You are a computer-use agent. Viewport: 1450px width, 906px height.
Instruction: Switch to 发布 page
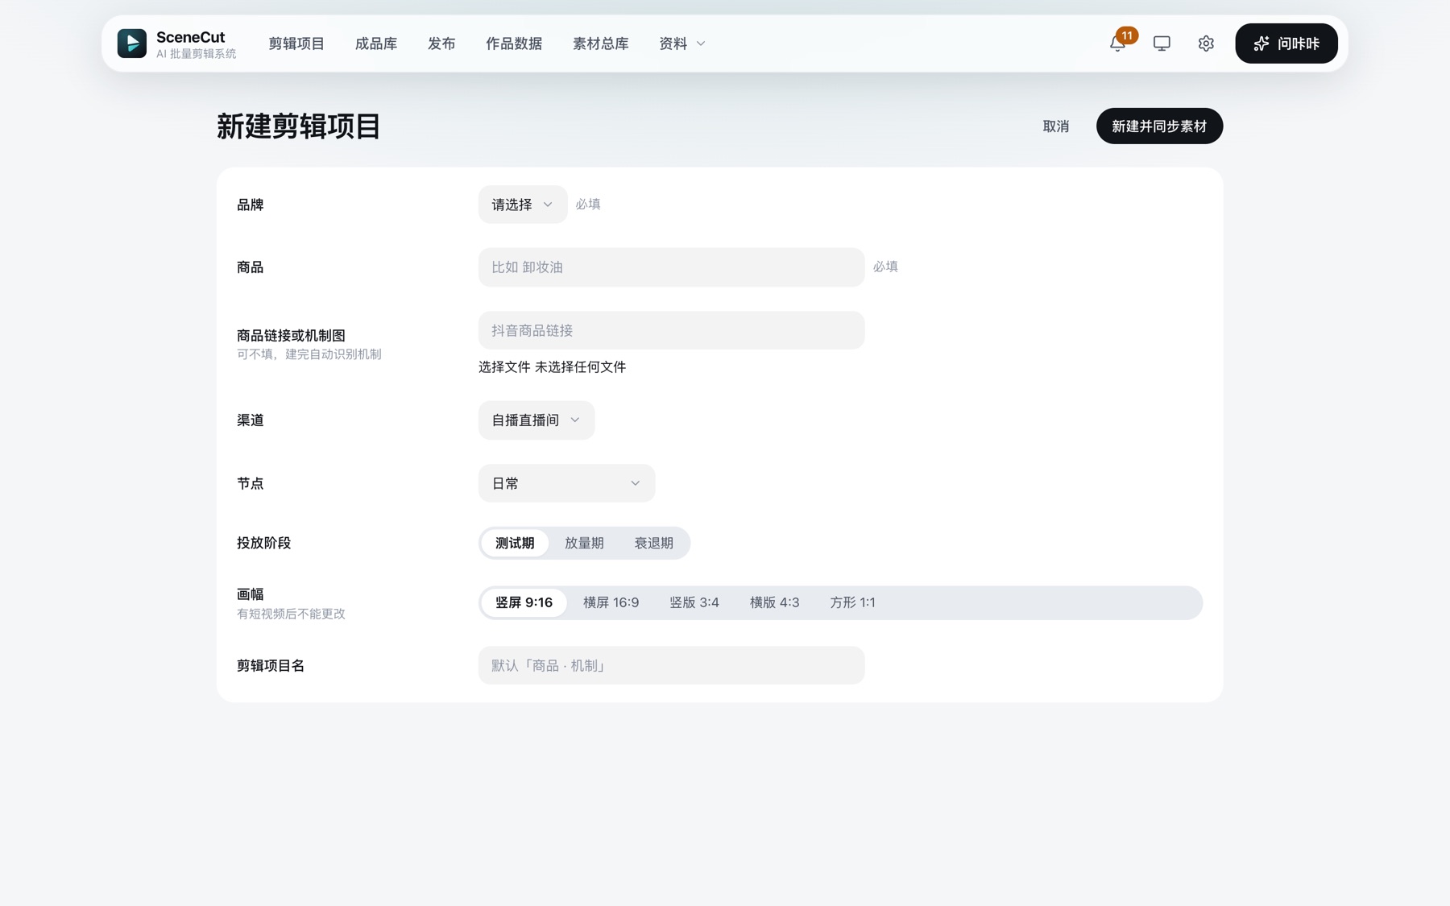pos(441,43)
